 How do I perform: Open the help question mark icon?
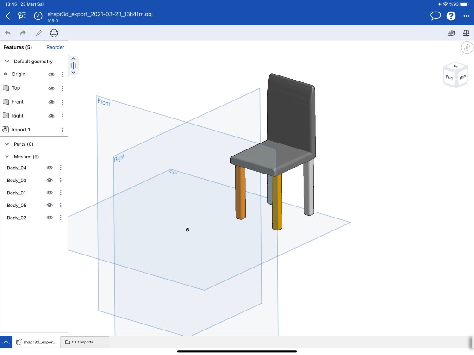tap(451, 16)
